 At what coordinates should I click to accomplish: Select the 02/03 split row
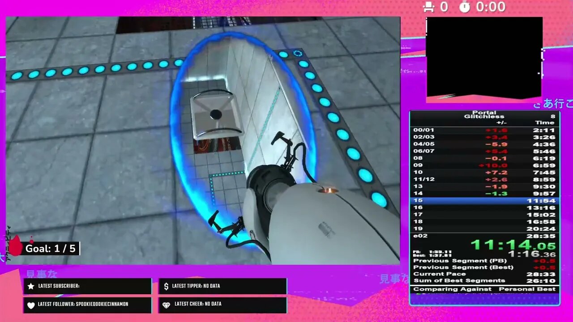click(484, 137)
